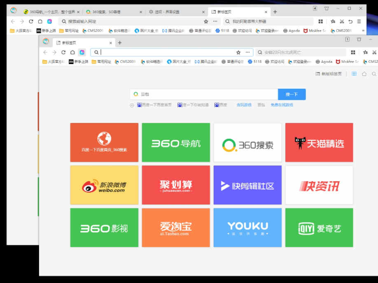Open new tab with plus in back window

point(275,12)
